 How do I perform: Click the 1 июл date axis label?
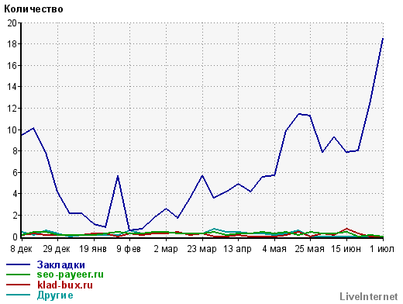tap(382, 249)
